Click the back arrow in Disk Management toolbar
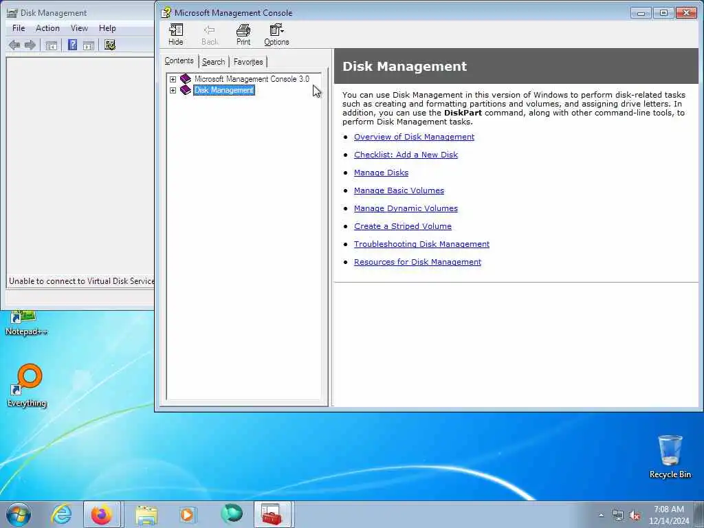The width and height of the screenshot is (704, 528). point(14,45)
